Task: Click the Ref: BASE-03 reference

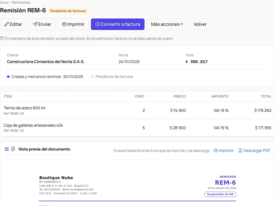Action: [14, 114]
